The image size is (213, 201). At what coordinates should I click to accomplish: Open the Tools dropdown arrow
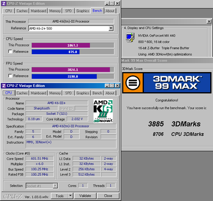[x=70, y=196]
